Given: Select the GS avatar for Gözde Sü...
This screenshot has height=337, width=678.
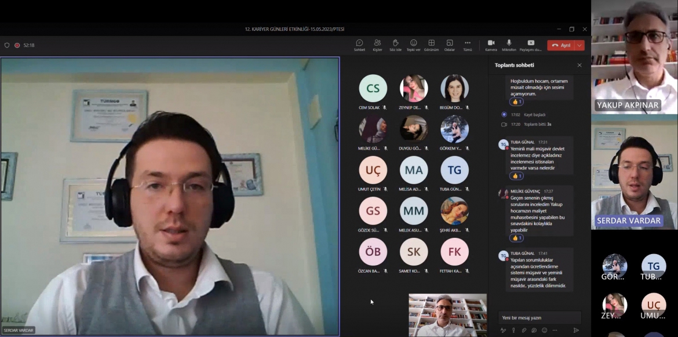Looking at the screenshot, I should [373, 211].
